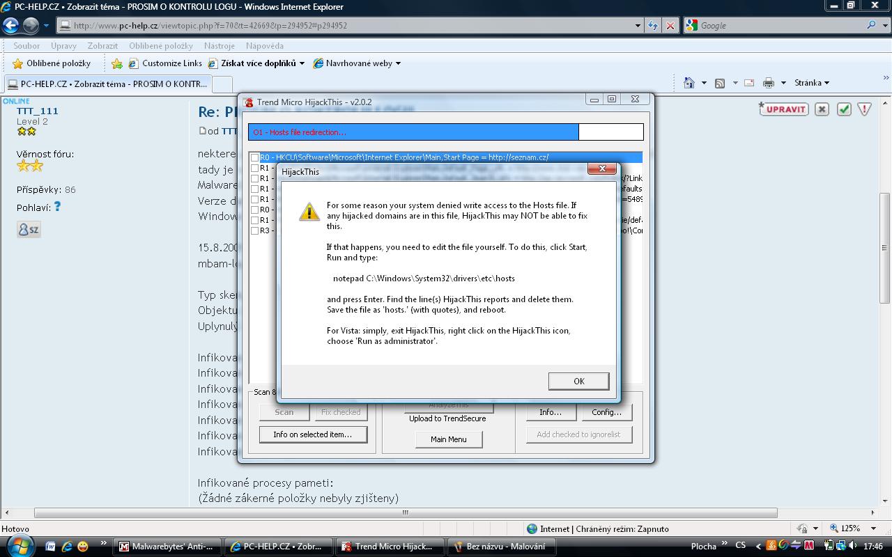Open the 'Oblíbené položky' menu
Image resolution: width=892 pixels, height=557 pixels.
tap(160, 46)
